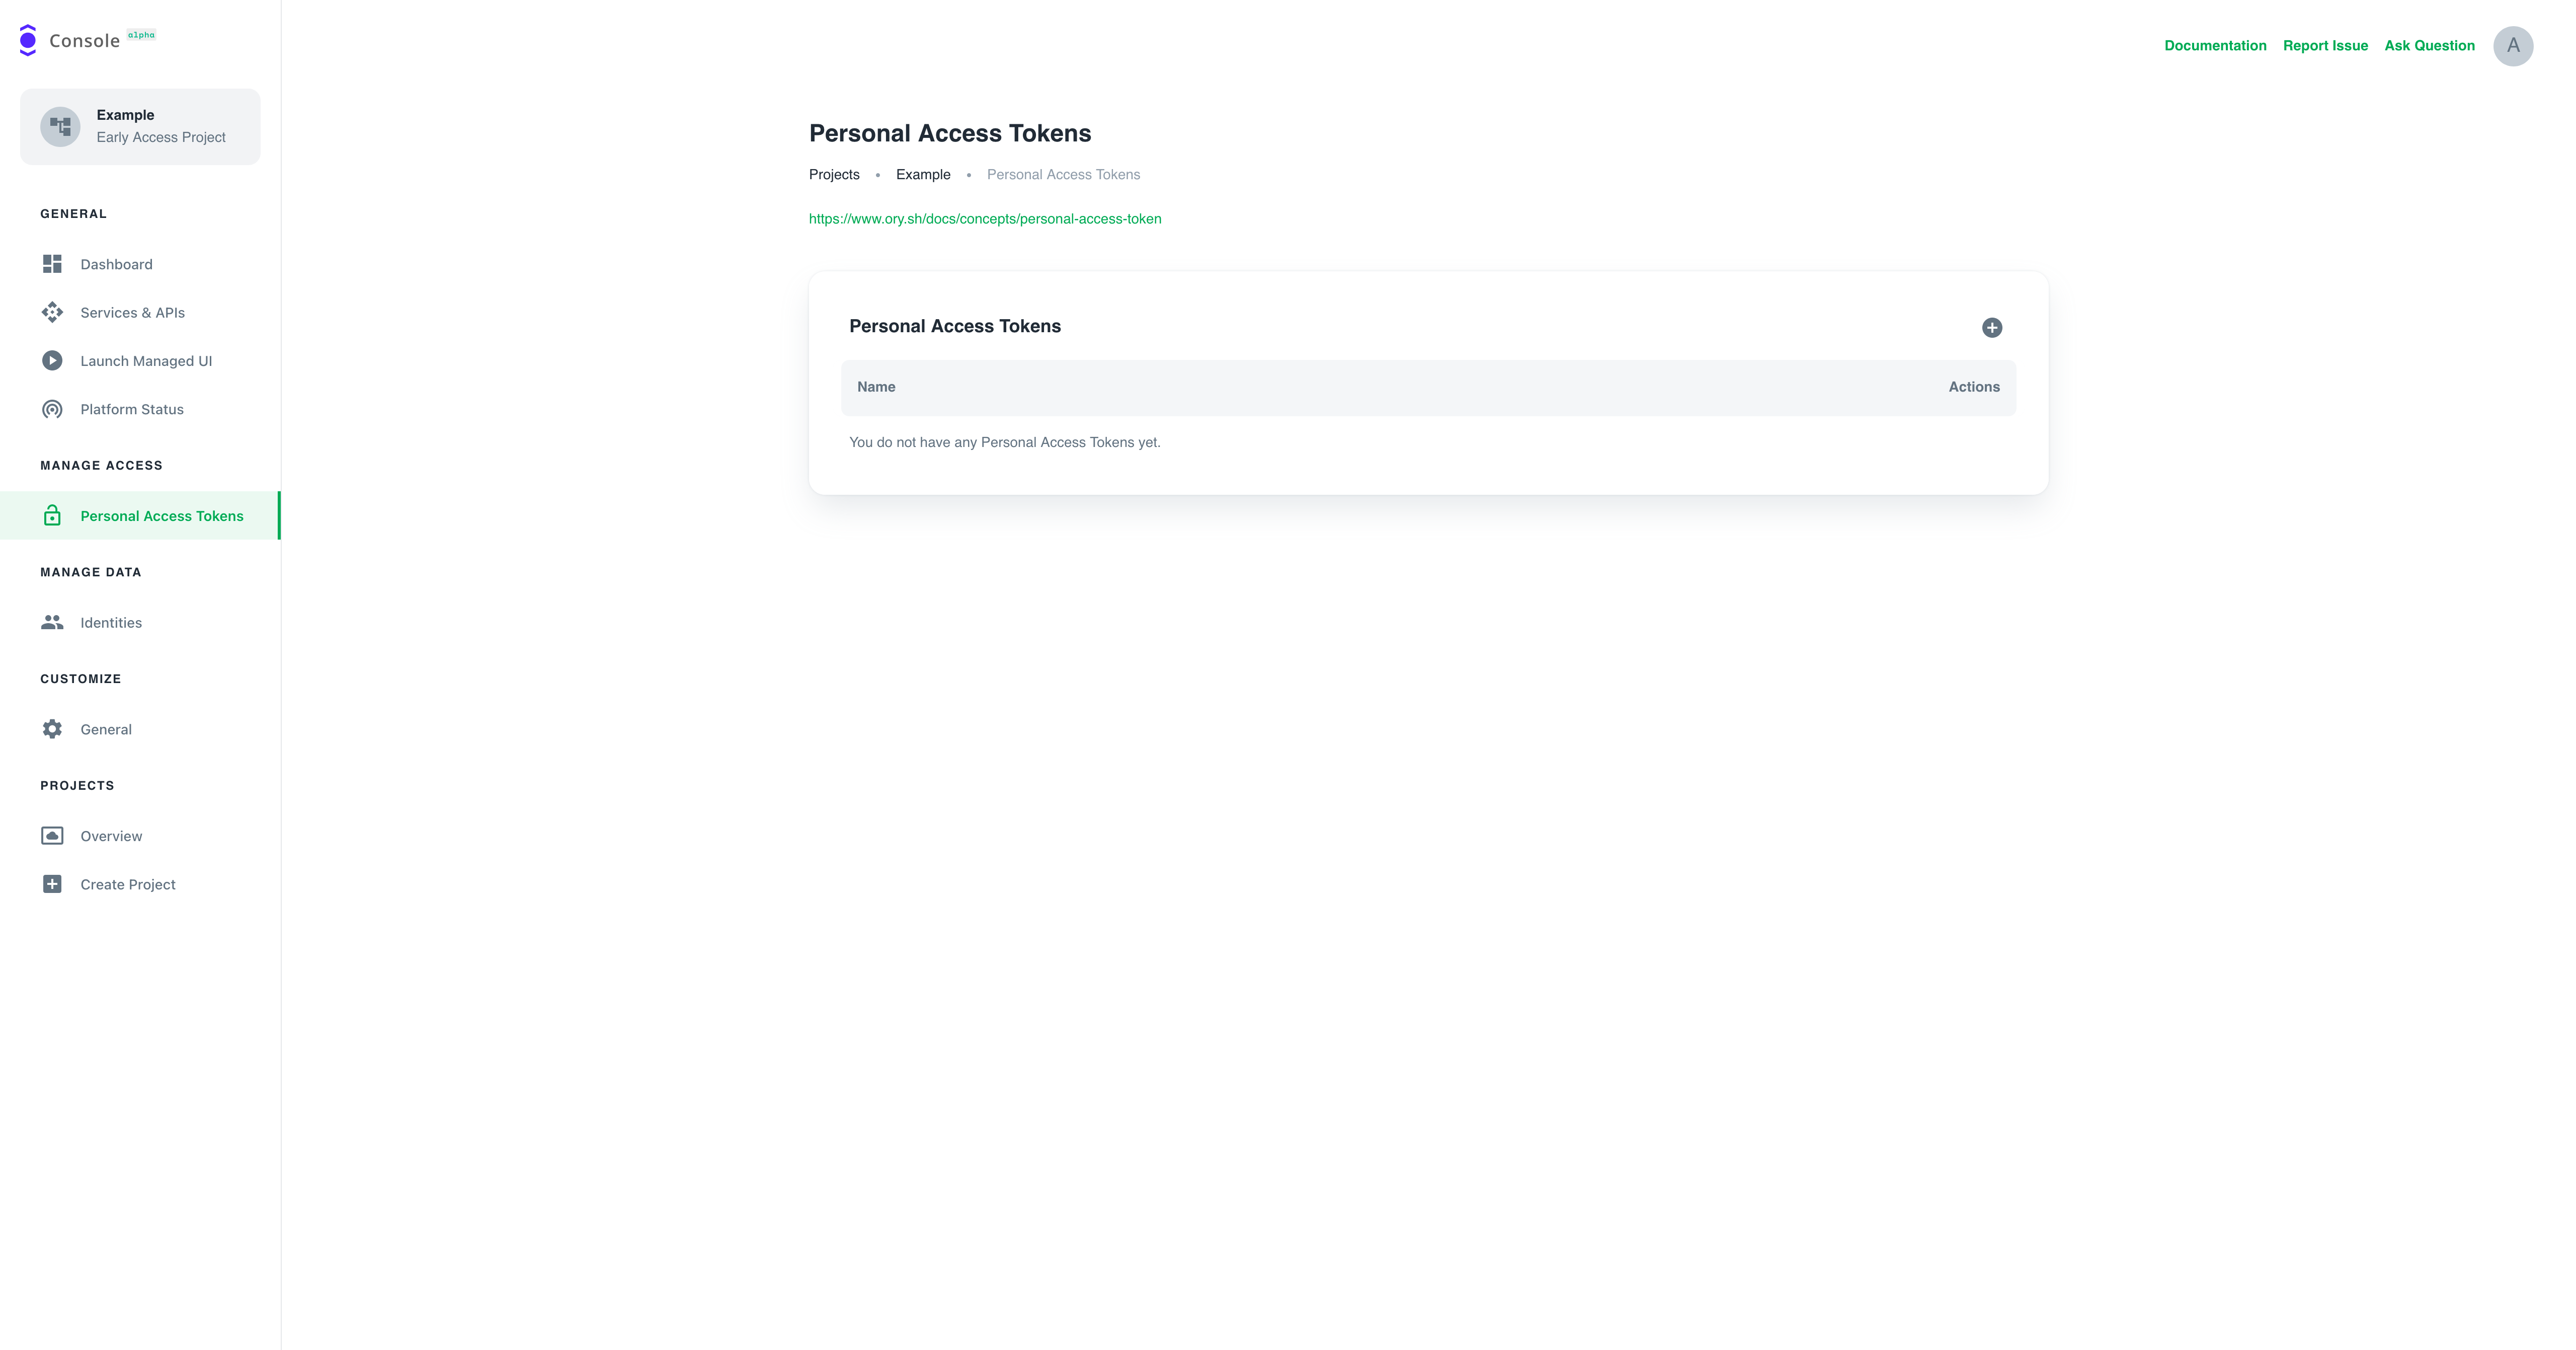The width and height of the screenshot is (2576, 1350).
Task: Click the Overview projects icon
Action: [52, 836]
